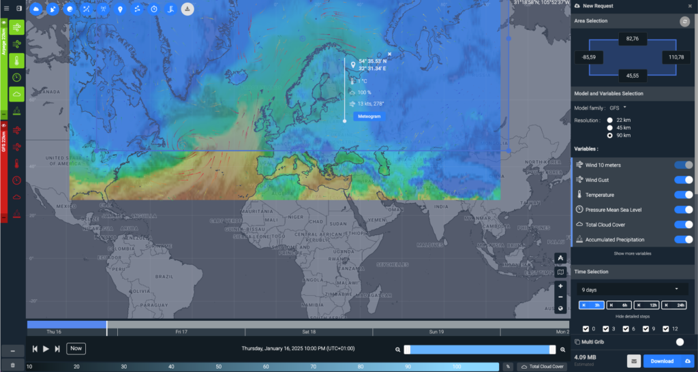The image size is (698, 372).
Task: Click the radar sweep tool icon
Action: (70, 9)
